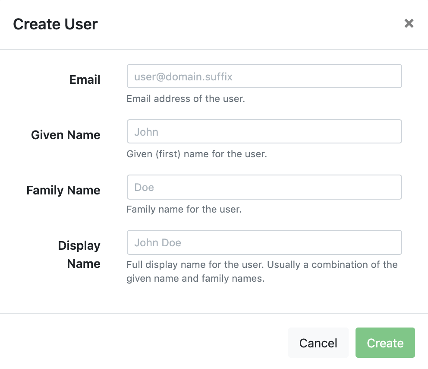428x369 pixels.
Task: Click the divider line under the Create User header
Action: tap(214, 50)
